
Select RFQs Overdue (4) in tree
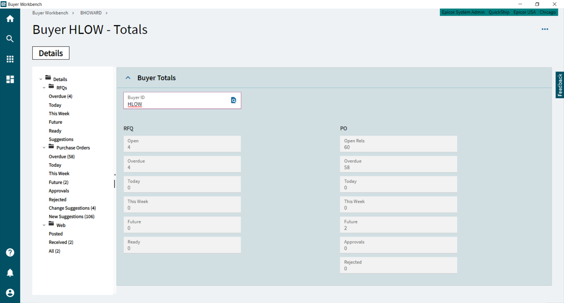[x=61, y=96]
